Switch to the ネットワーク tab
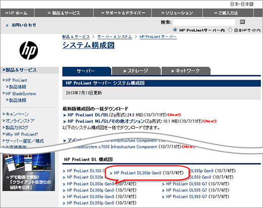263x208 pixels. tap(186, 71)
